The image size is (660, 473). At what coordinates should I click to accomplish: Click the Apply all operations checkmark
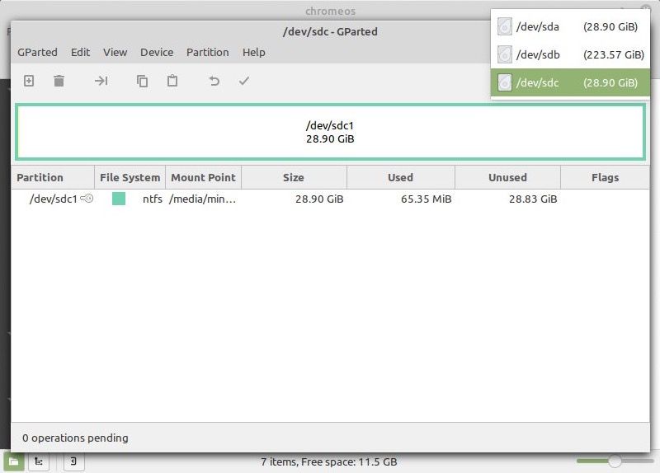[x=243, y=81]
